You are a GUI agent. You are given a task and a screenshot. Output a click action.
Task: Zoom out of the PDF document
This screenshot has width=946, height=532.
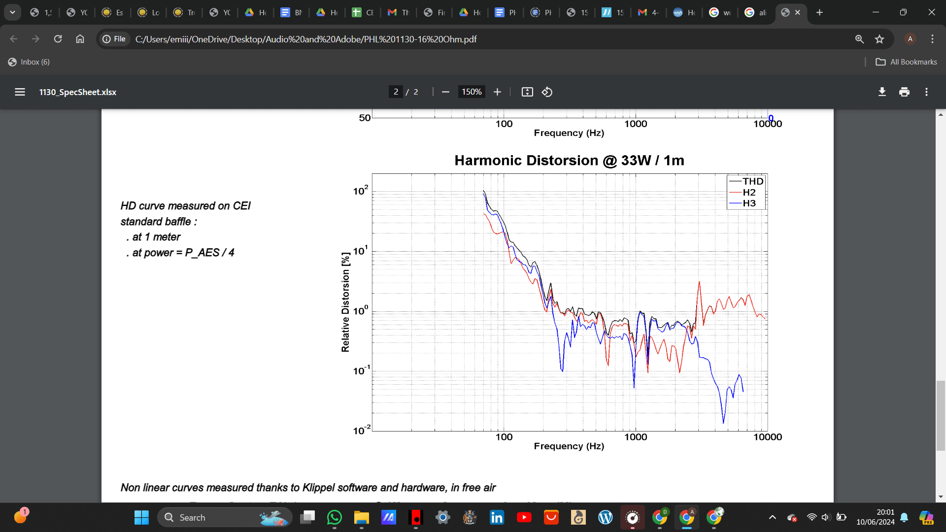click(x=445, y=92)
